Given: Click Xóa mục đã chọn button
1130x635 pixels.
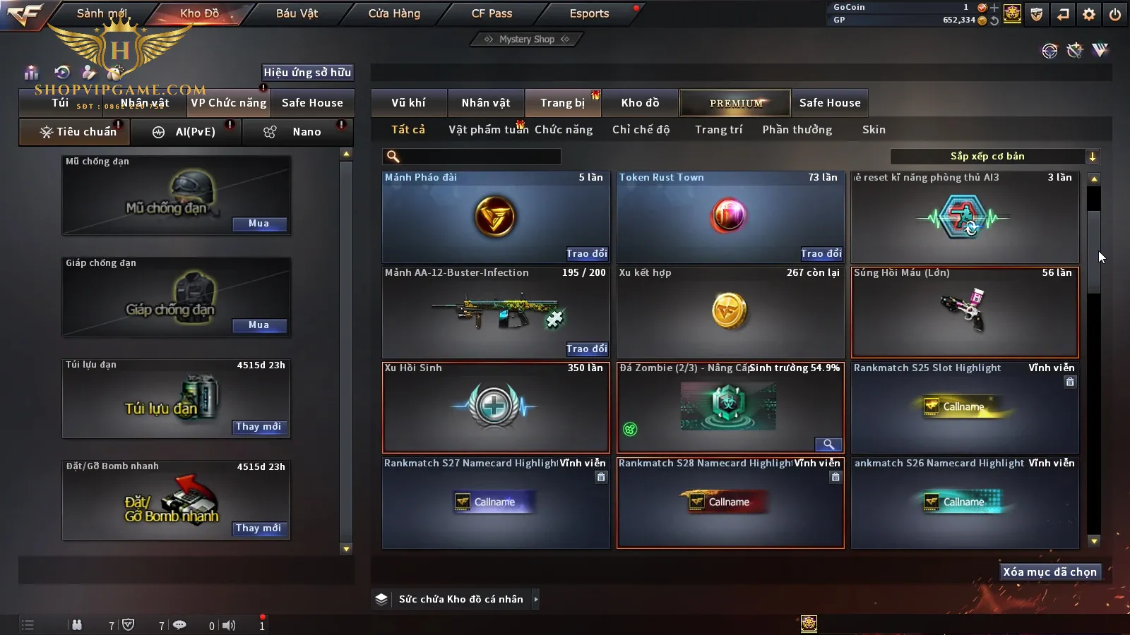Looking at the screenshot, I should (1050, 571).
